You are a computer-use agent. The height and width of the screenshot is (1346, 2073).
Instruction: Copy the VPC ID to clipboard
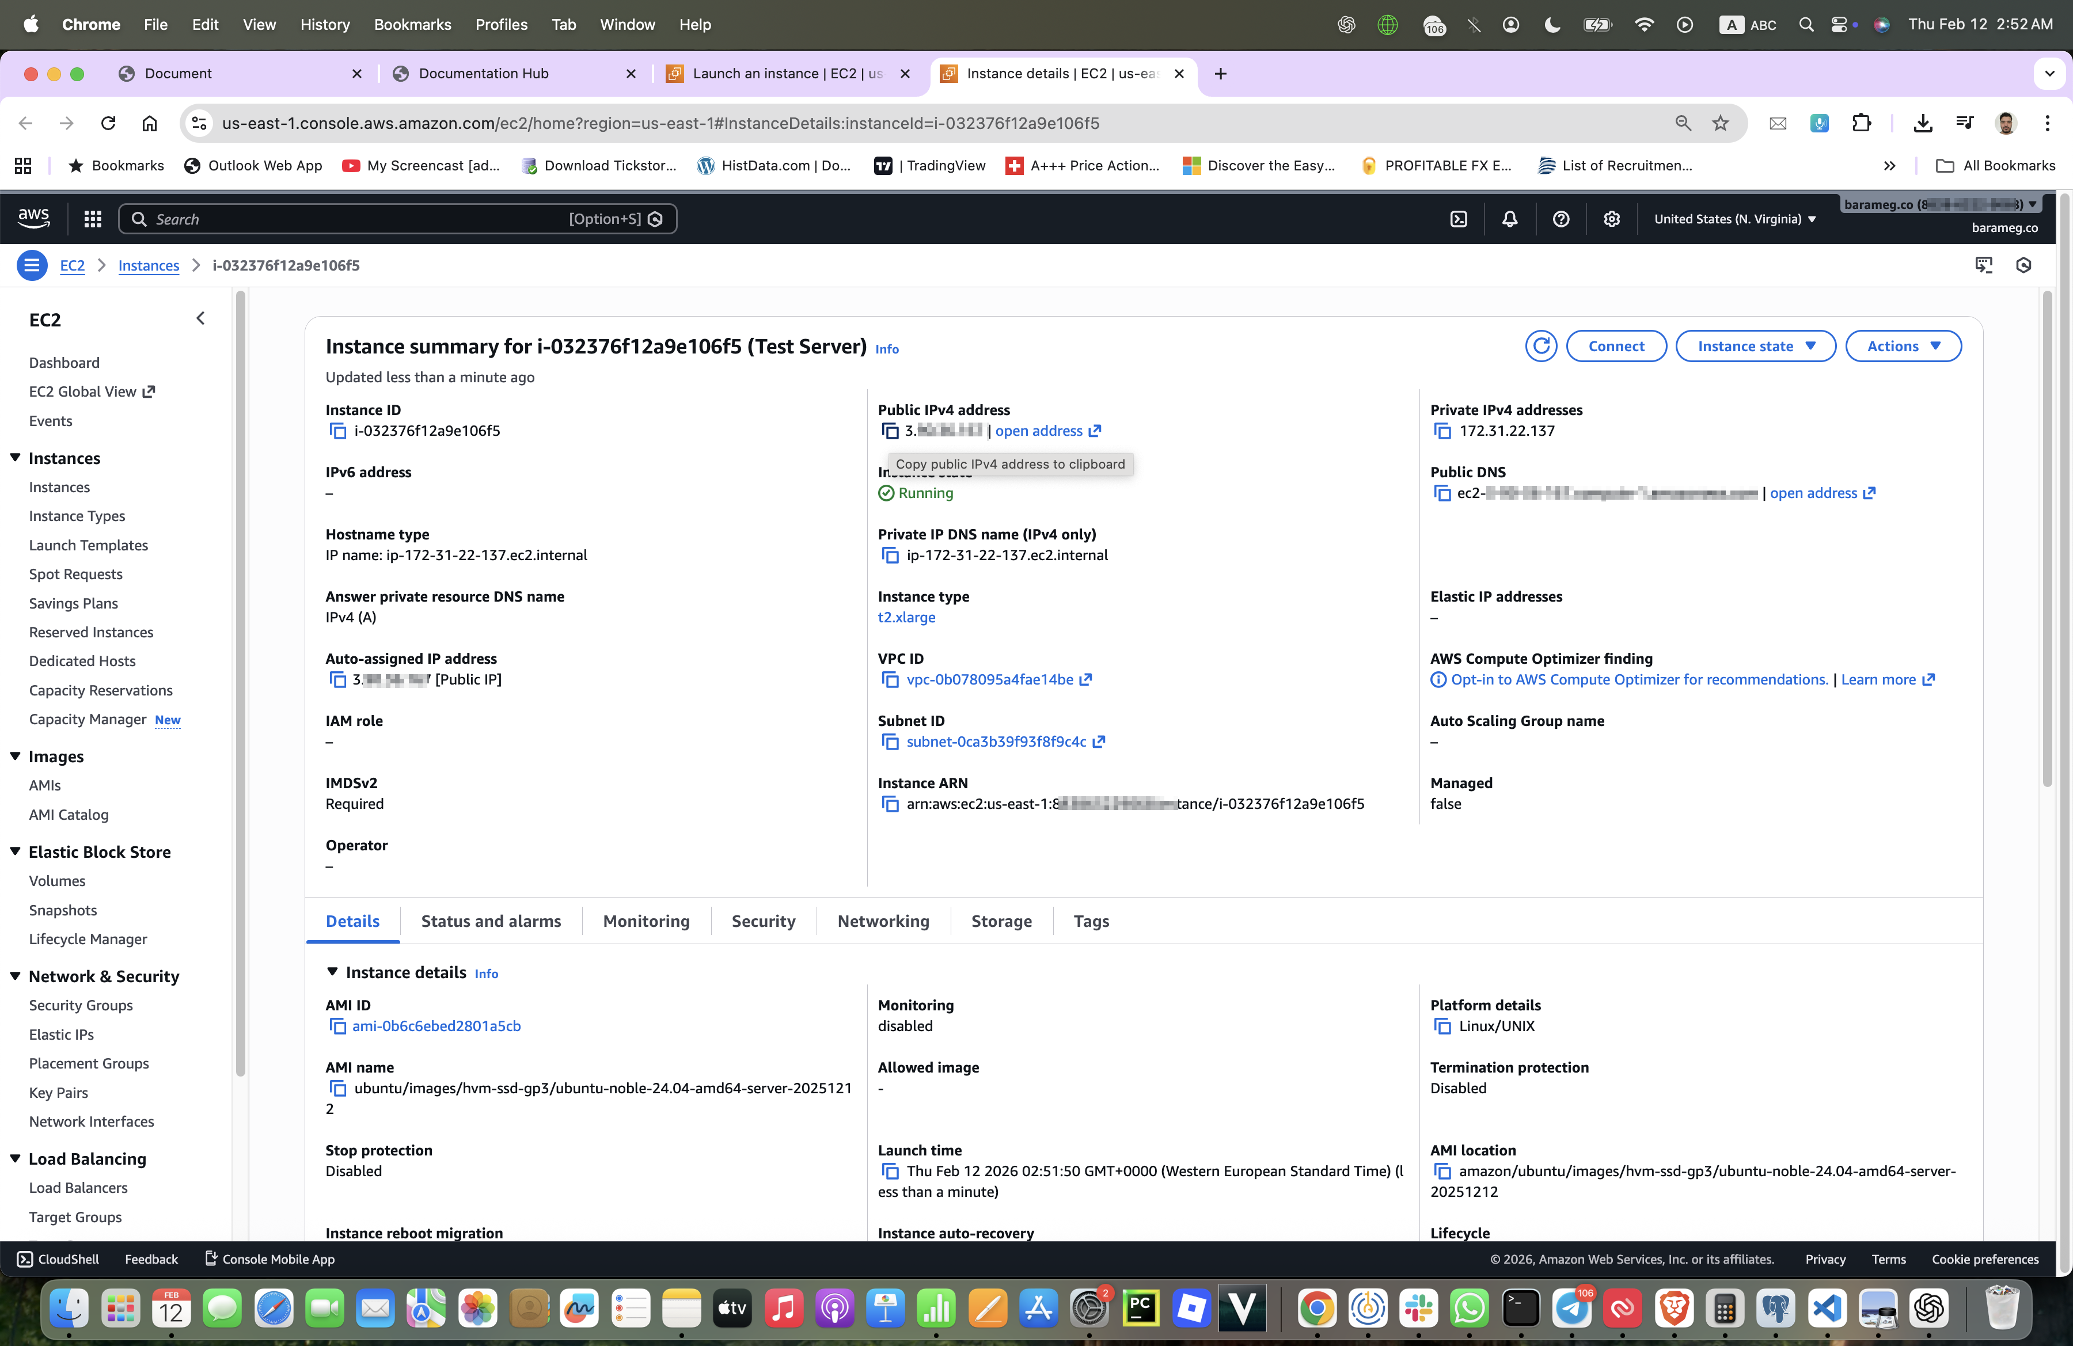(x=890, y=680)
